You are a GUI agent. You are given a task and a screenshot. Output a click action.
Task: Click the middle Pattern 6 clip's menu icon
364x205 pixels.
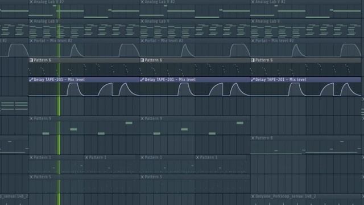[142, 60]
